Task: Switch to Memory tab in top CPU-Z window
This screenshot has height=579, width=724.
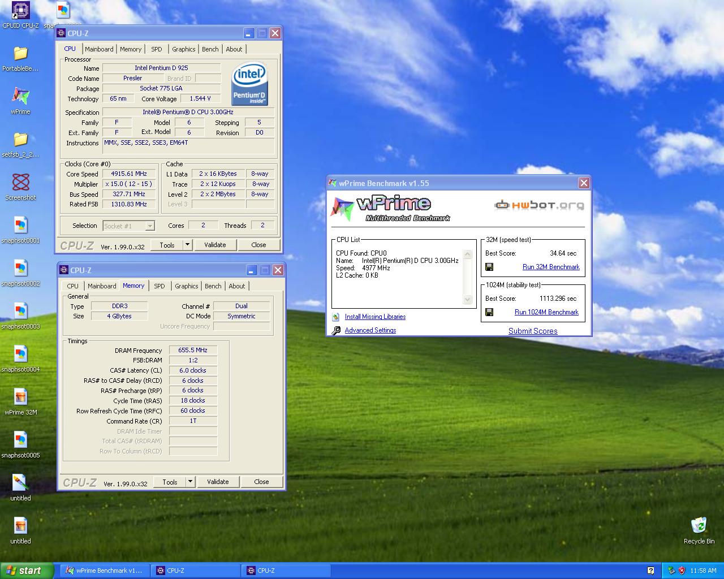Action: [x=131, y=49]
